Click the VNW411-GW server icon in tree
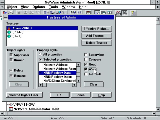Viewport: 160px width, 120px height. point(11,104)
